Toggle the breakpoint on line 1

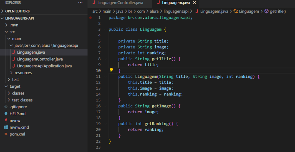pos(90,18)
